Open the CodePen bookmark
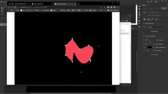168x94 pixels. point(93,10)
